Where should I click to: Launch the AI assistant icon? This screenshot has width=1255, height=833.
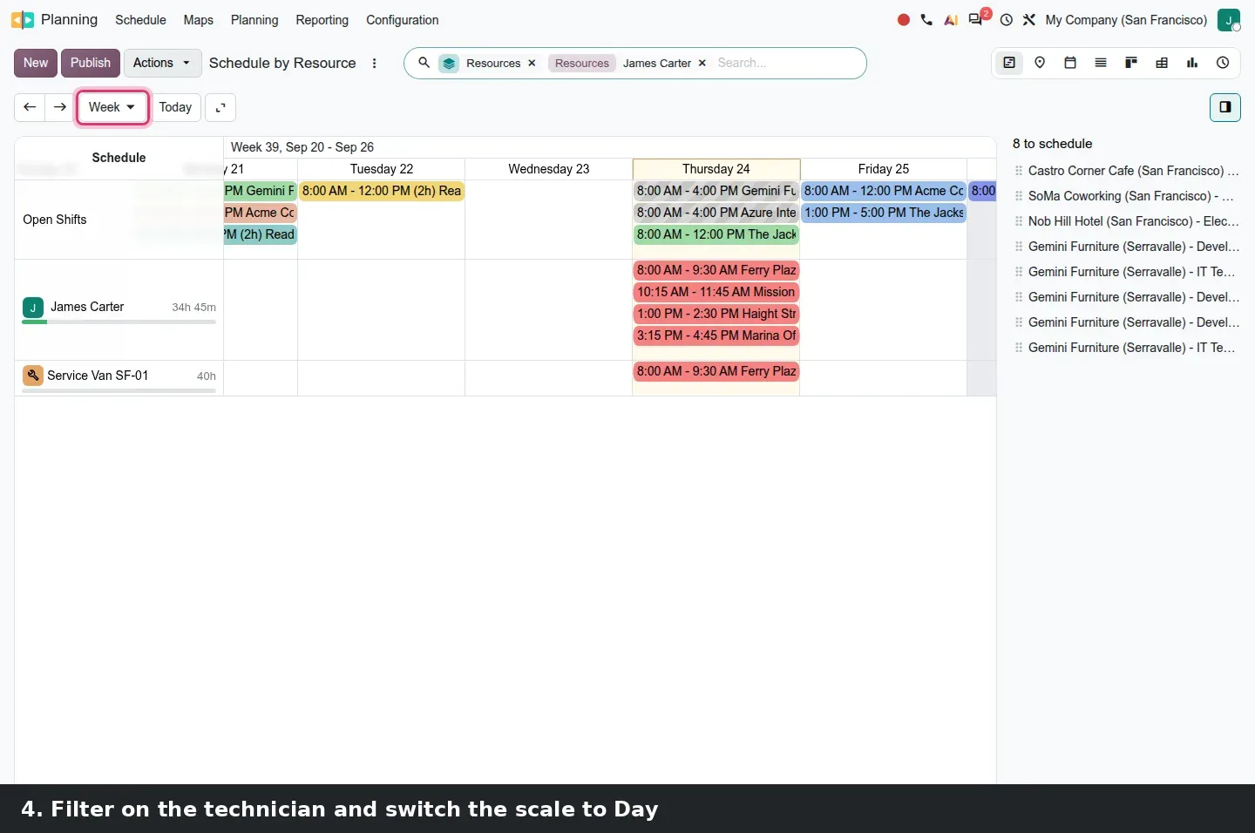point(951,20)
